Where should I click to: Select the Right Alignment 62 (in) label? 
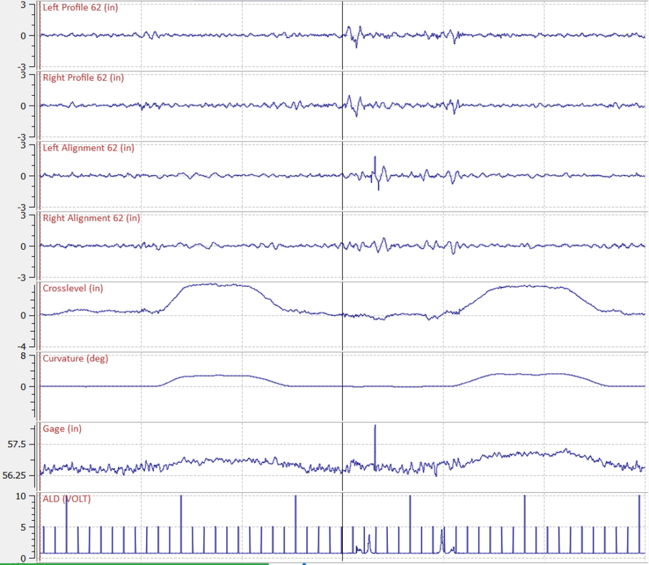click(91, 219)
